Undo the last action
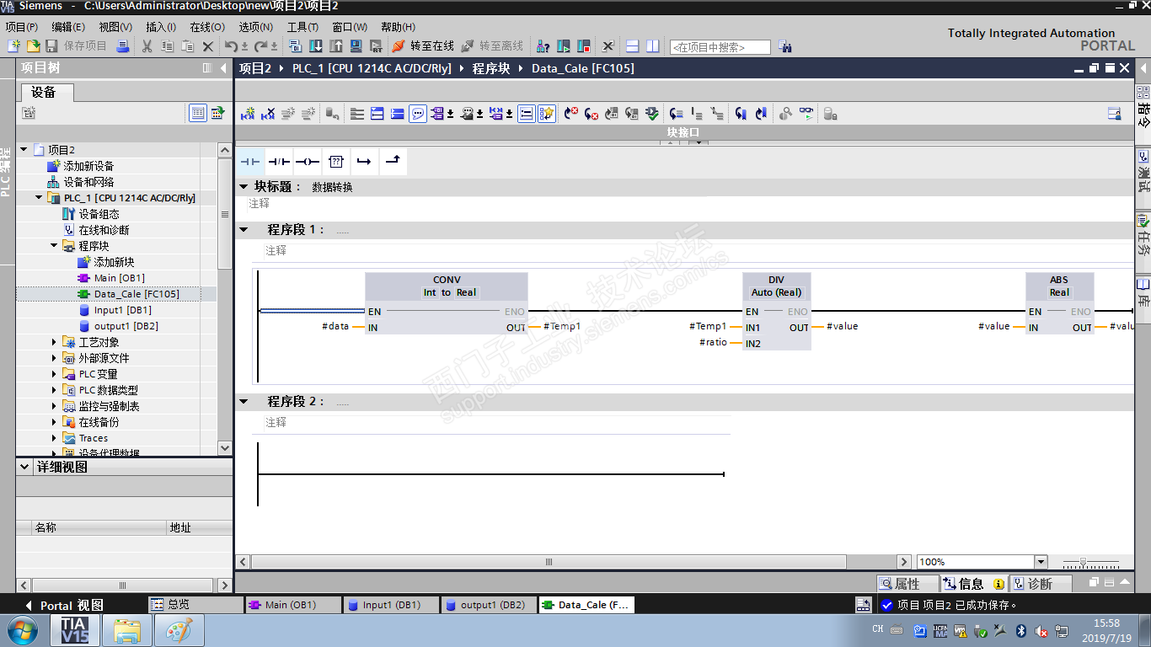Image resolution: width=1151 pixels, height=647 pixels. click(x=232, y=45)
